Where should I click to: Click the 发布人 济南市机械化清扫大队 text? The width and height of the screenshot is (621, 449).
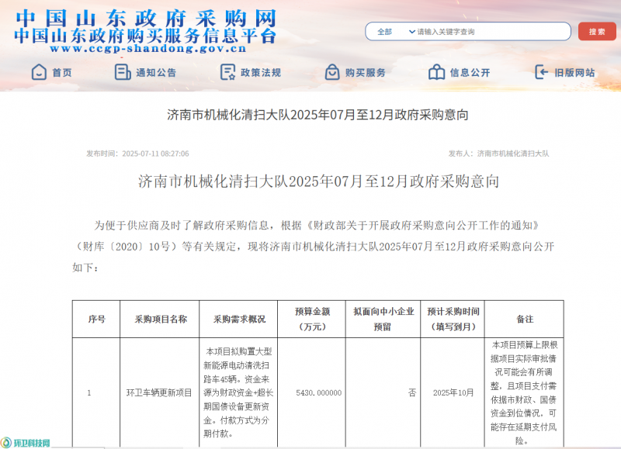[x=498, y=154]
